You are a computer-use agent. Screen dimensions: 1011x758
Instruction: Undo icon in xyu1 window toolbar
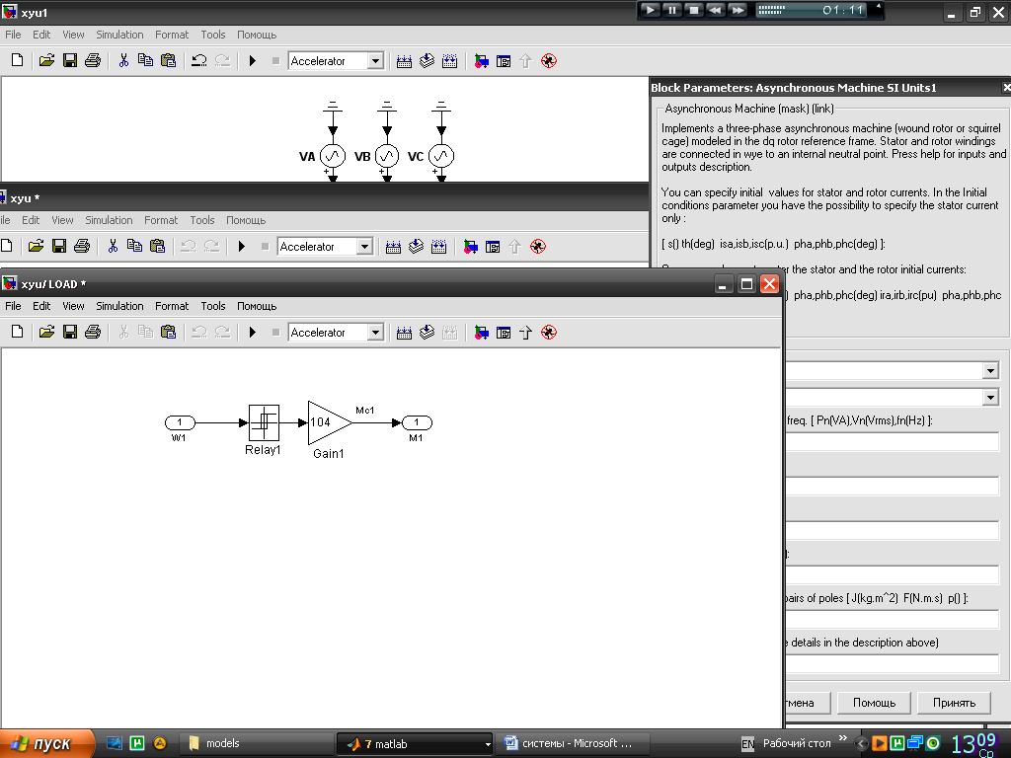199,60
